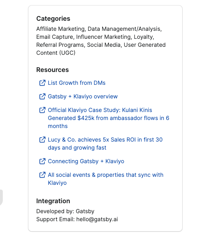Click the Developed by: Gatsby text
The height and width of the screenshot is (238, 213).
pos(65,211)
